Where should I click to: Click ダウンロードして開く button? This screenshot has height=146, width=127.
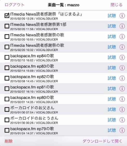103,141
